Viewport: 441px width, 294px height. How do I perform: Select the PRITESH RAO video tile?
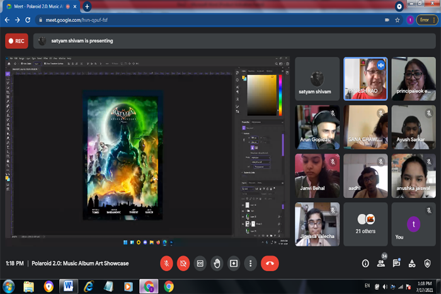[x=365, y=79]
